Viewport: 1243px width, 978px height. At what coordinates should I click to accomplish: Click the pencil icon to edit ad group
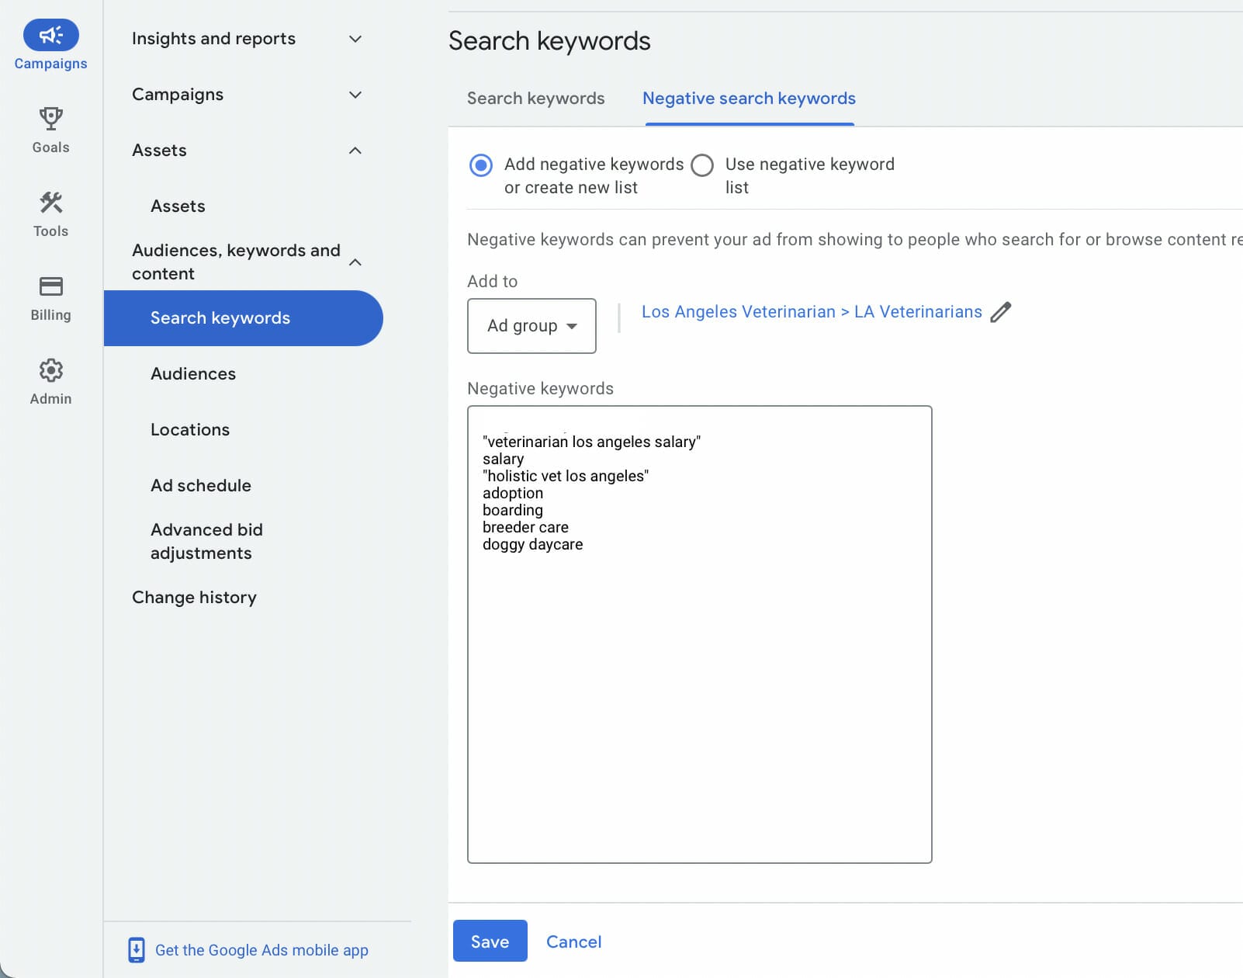coord(1002,311)
